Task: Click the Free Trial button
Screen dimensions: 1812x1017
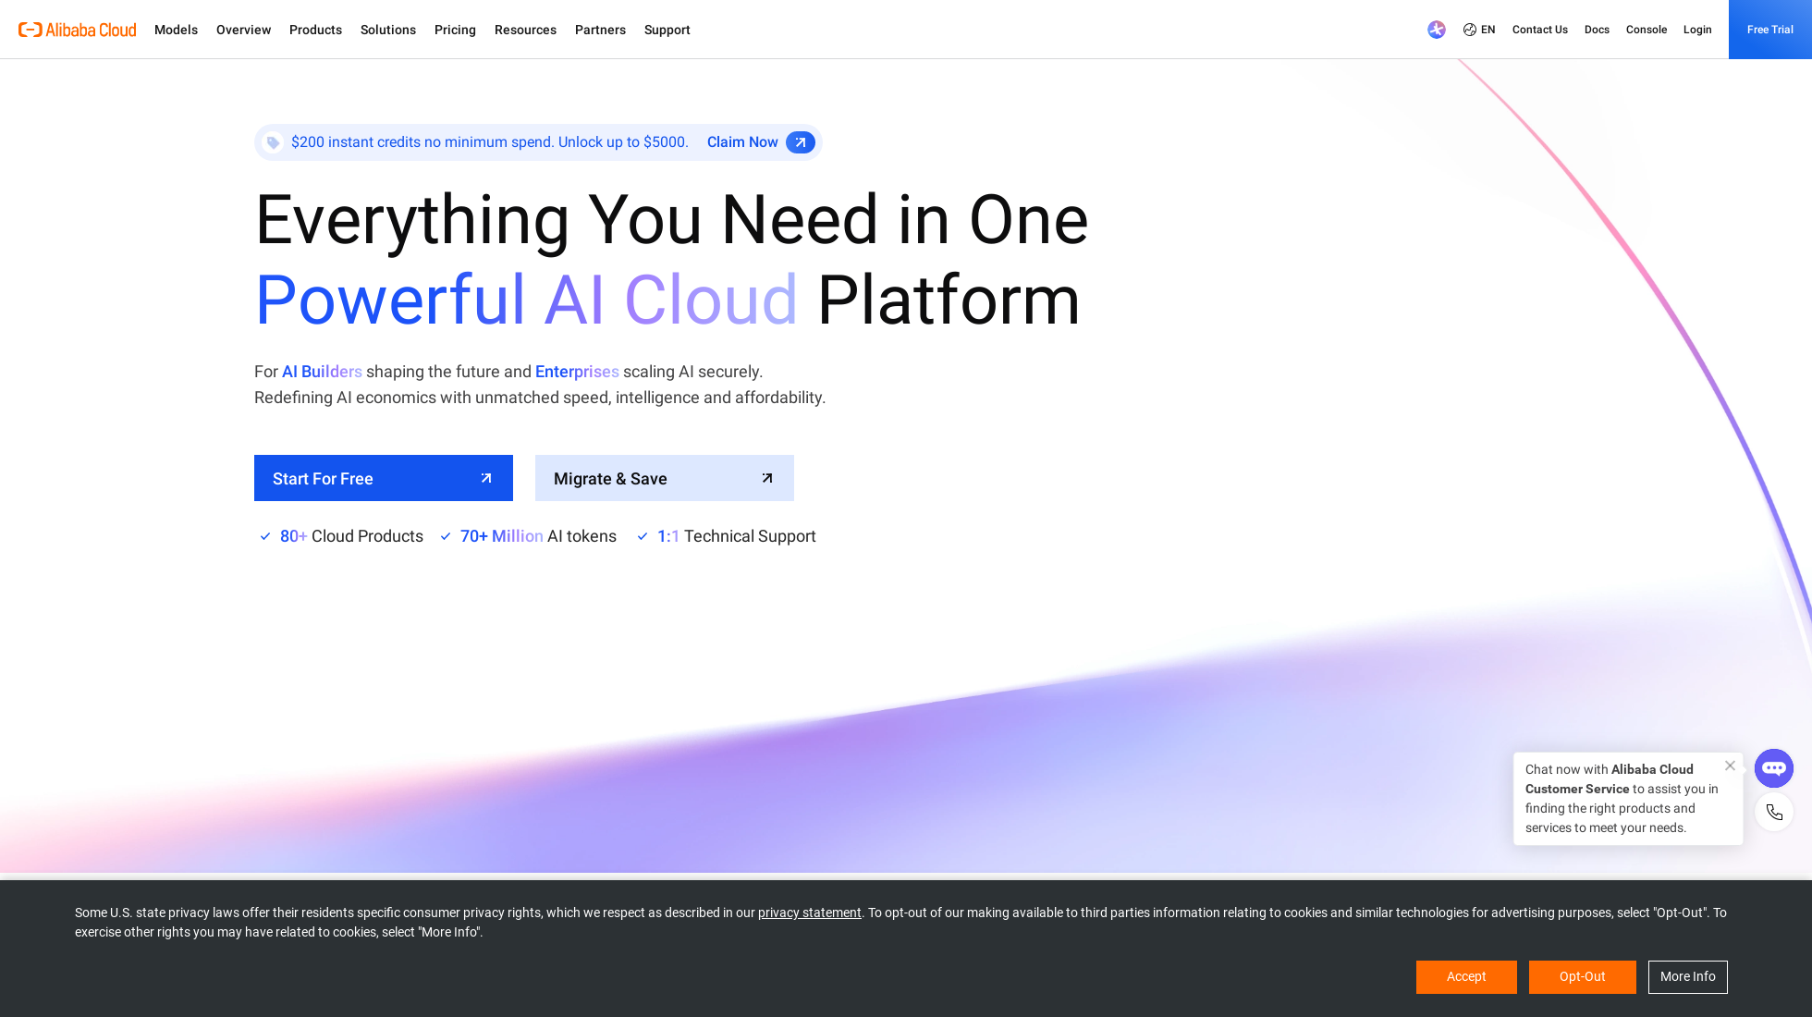Action: pyautogui.click(x=1770, y=30)
